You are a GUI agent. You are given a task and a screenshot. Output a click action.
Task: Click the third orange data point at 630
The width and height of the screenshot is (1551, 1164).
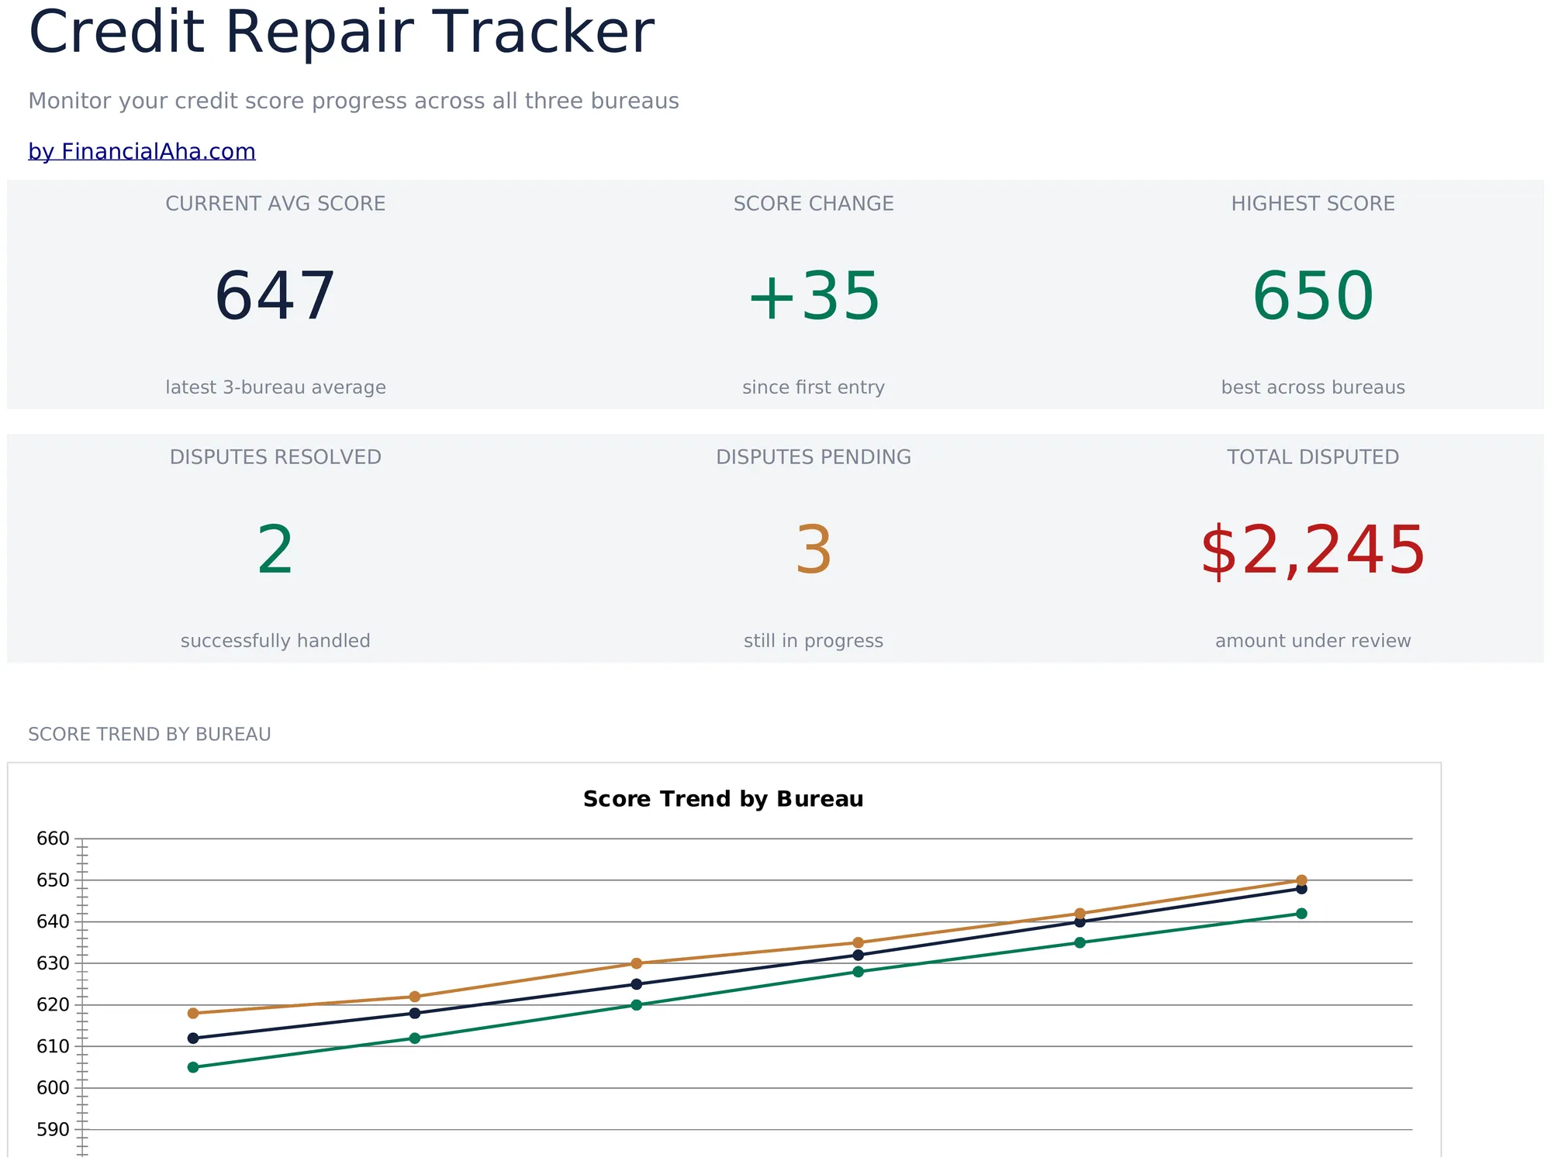pyautogui.click(x=637, y=963)
